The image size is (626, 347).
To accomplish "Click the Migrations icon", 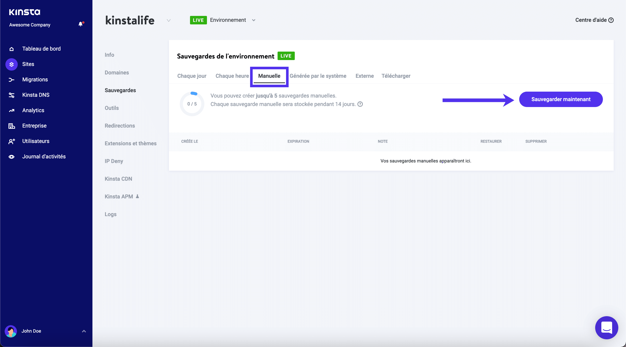I will click(12, 79).
